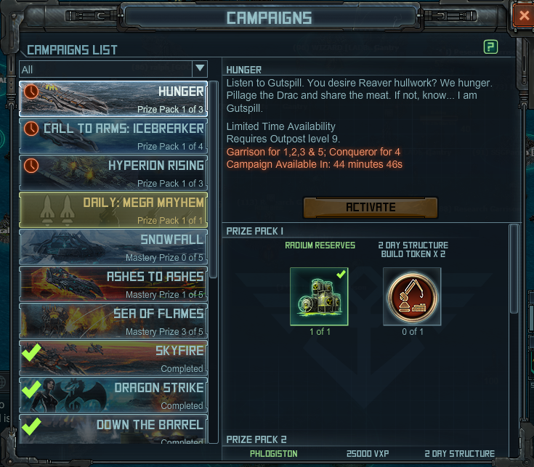The image size is (534, 467).
Task: Click the green checkmark on Down the Barrel
Action: pos(31,426)
